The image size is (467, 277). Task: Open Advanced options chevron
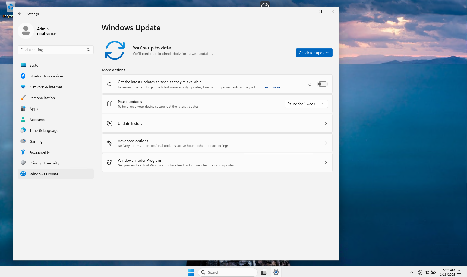point(326,143)
